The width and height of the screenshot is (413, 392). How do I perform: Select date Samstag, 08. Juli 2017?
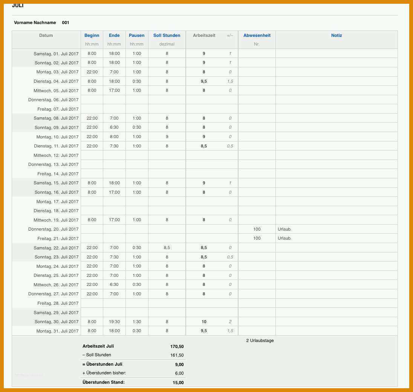(56, 118)
